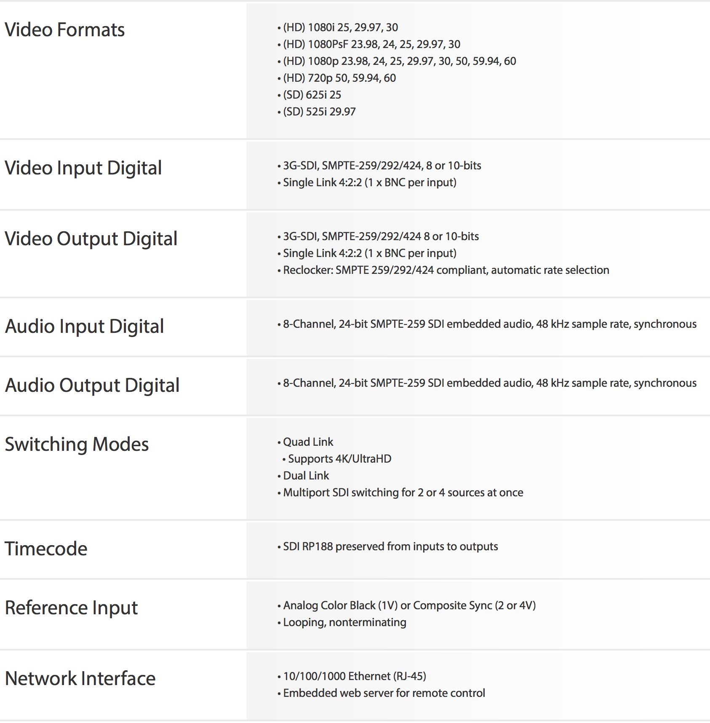Click Analog Color Black reference line

click(407, 605)
